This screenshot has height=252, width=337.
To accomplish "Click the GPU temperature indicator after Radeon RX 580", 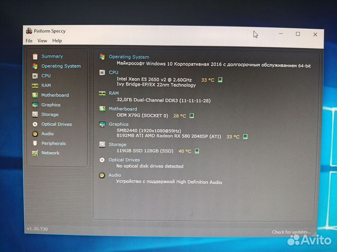I will click(x=245, y=136).
